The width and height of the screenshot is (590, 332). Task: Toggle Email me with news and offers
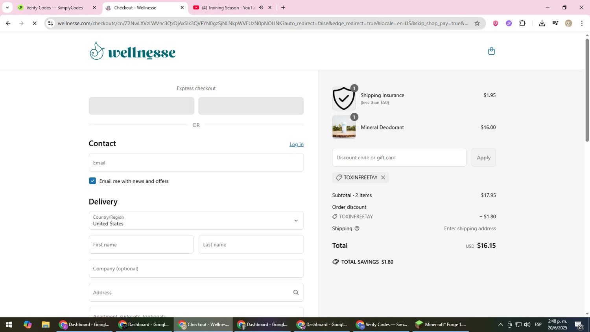(x=92, y=181)
